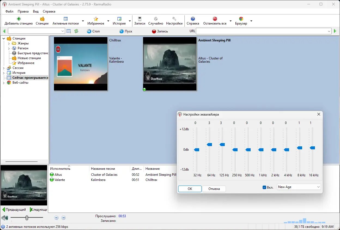The width and height of the screenshot is (340, 230).
Task: Click the Отмена button
Action: point(214,189)
